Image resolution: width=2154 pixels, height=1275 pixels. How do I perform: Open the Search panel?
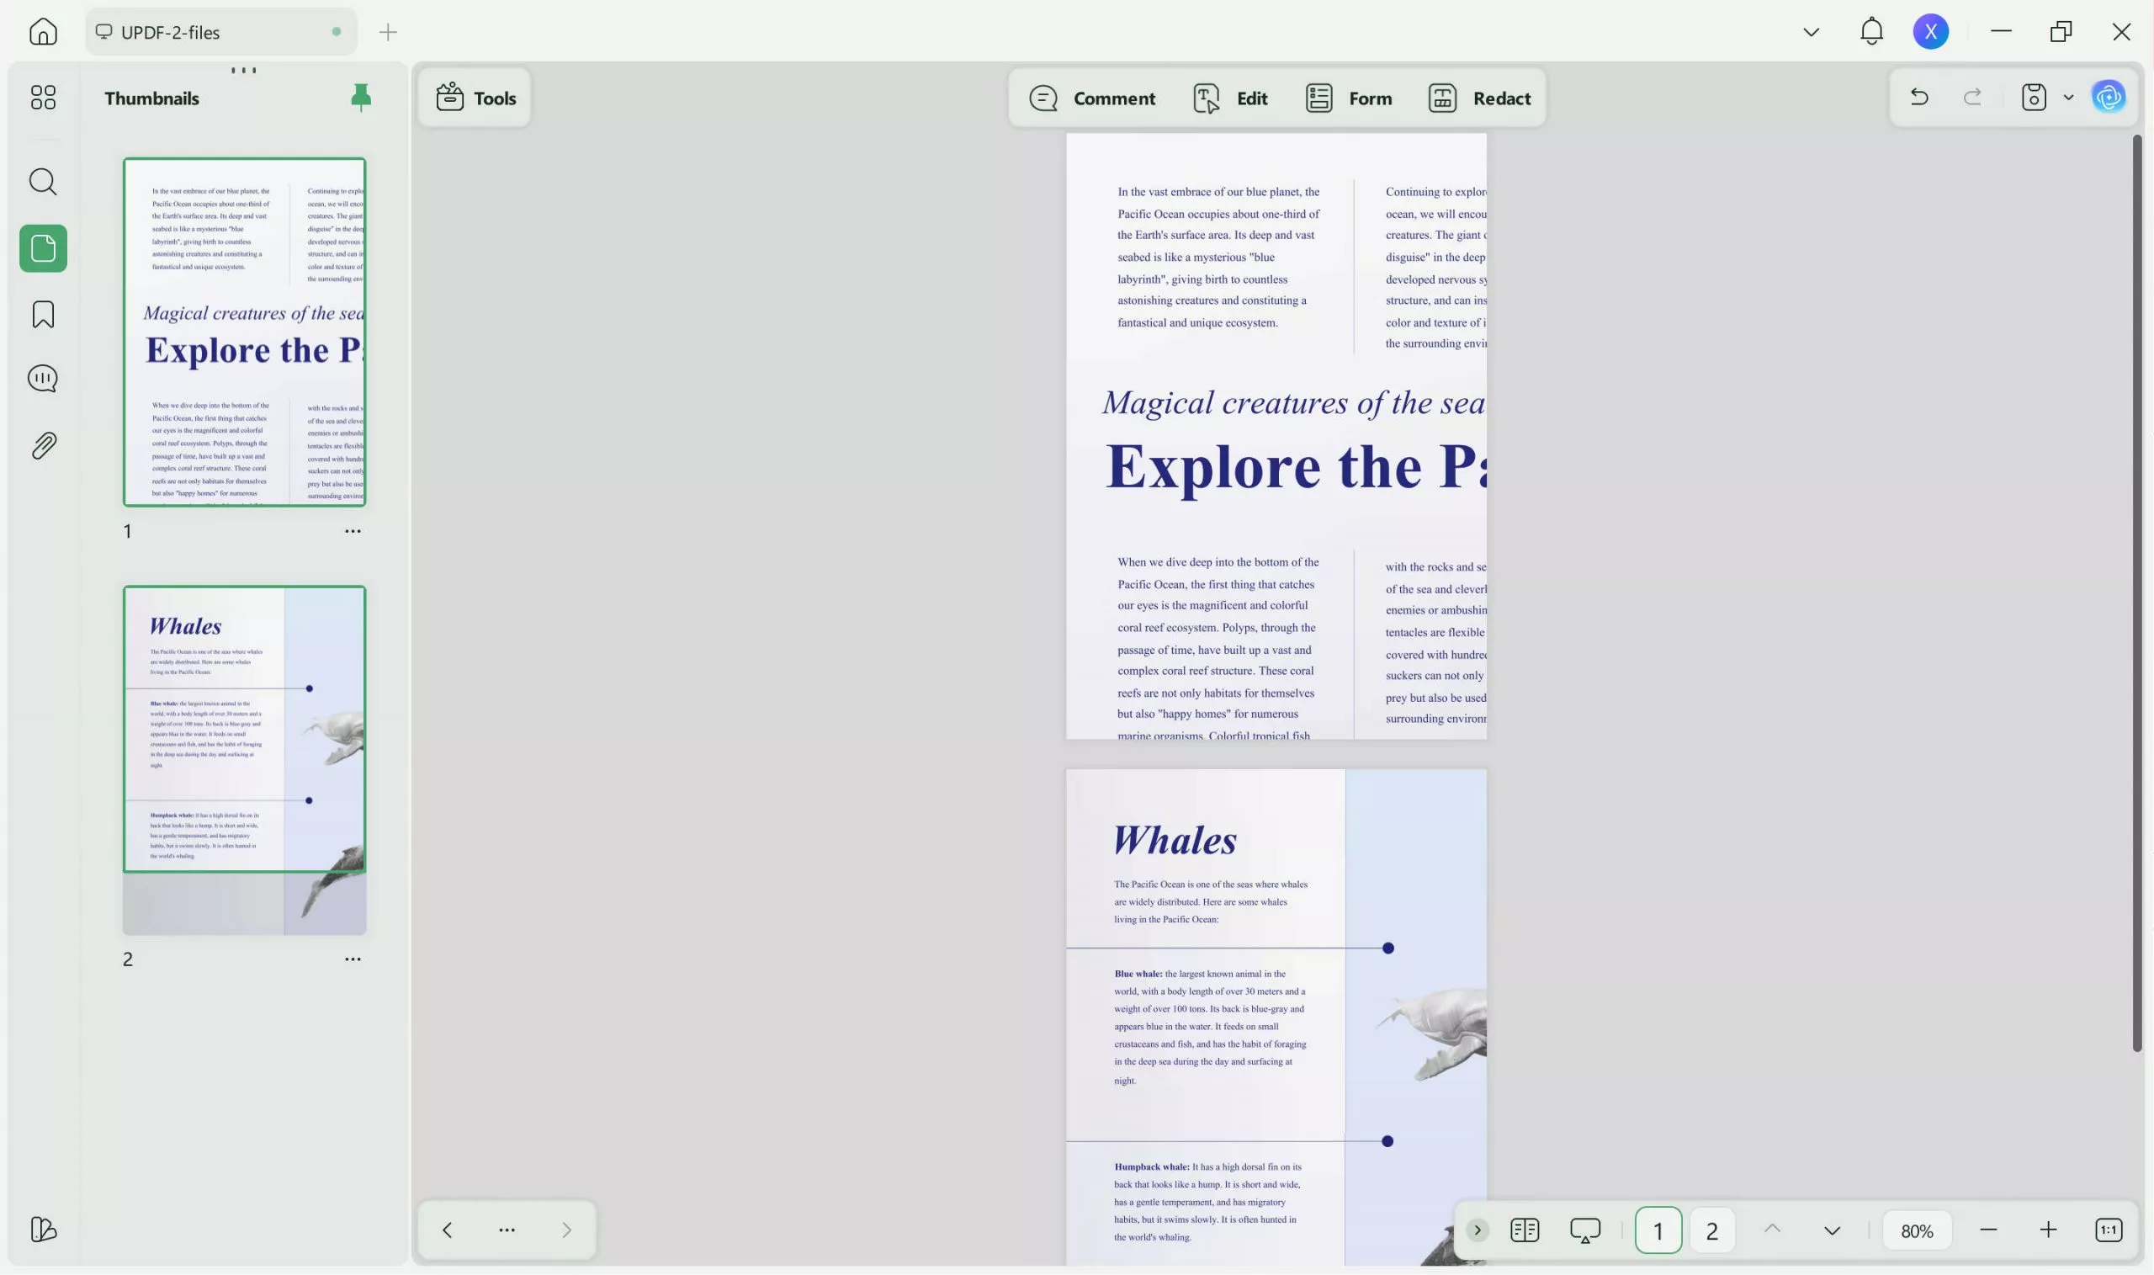[x=42, y=181]
